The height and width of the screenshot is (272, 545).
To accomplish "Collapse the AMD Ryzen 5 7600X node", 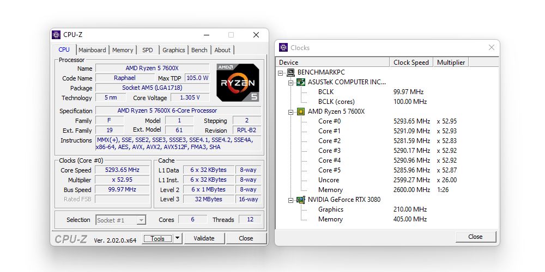I will pos(290,112).
